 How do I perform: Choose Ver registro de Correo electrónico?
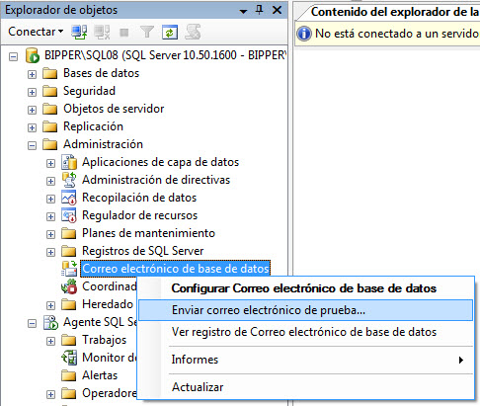pos(305,332)
